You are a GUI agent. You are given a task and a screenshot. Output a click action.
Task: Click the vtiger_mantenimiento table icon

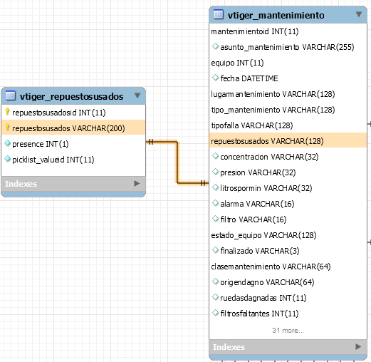219,14
